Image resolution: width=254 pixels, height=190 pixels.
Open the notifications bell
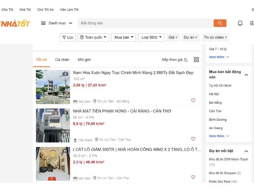click(240, 23)
